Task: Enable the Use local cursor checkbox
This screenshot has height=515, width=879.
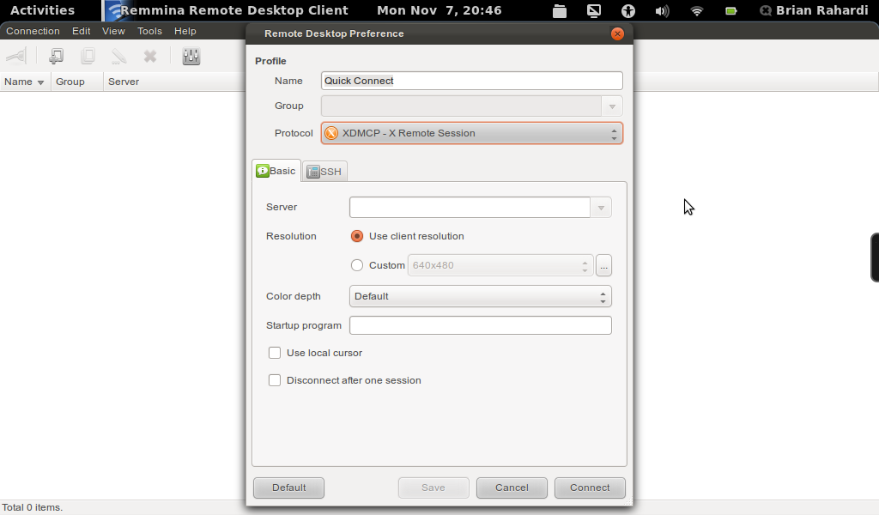Action: pos(275,353)
